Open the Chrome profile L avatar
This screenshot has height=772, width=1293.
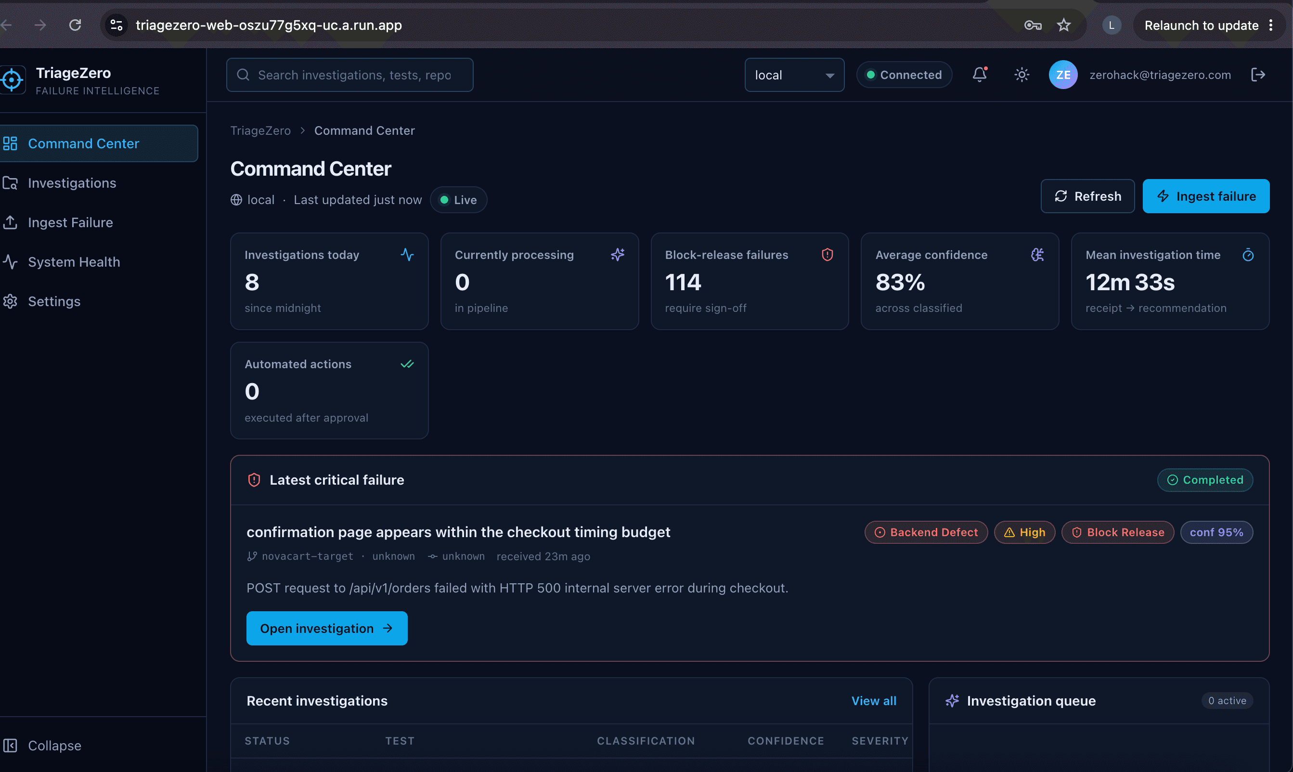tap(1112, 25)
